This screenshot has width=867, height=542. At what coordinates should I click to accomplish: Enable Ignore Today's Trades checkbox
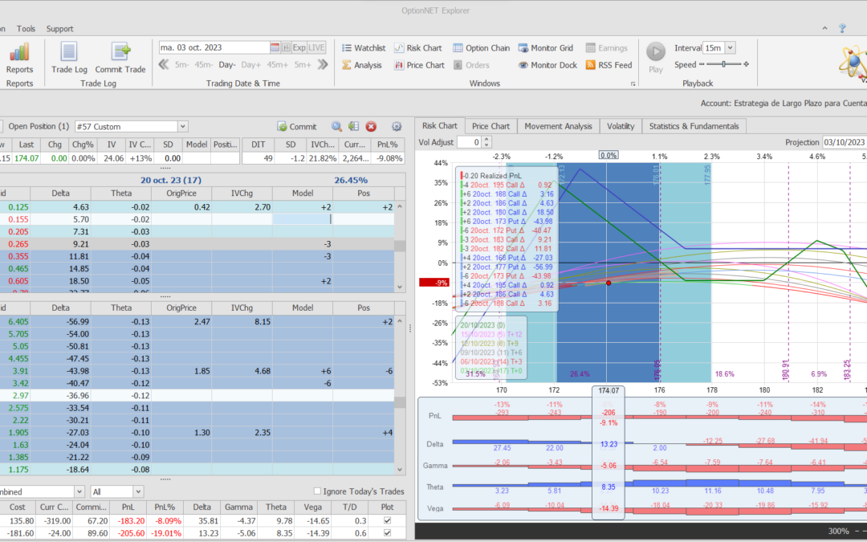point(318,491)
